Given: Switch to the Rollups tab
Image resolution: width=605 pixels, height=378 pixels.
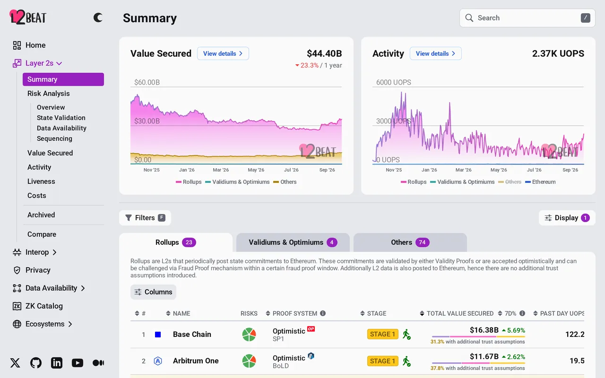Looking at the screenshot, I should (x=176, y=242).
